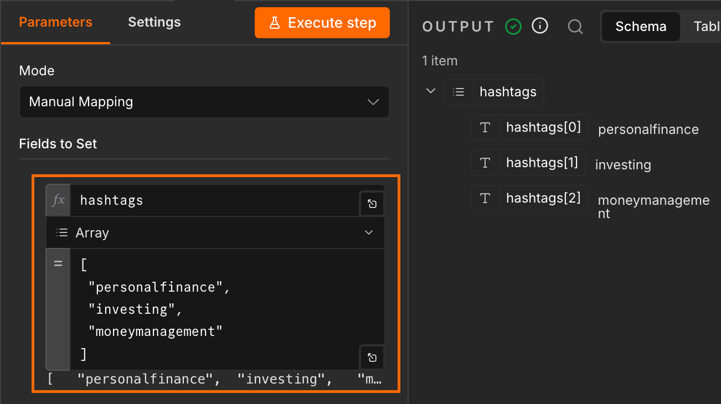Click the Execute step button

click(x=322, y=23)
